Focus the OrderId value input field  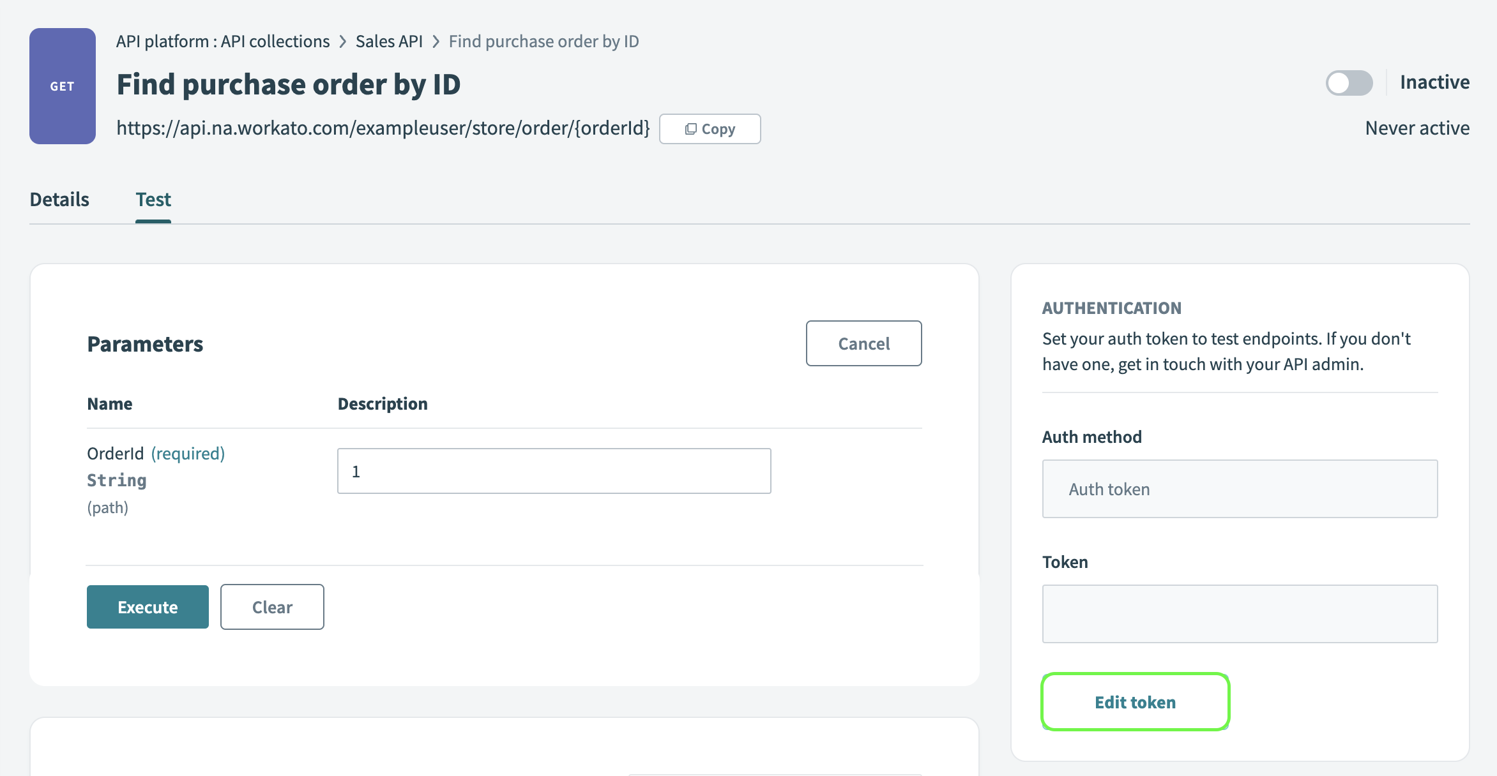[x=554, y=471]
